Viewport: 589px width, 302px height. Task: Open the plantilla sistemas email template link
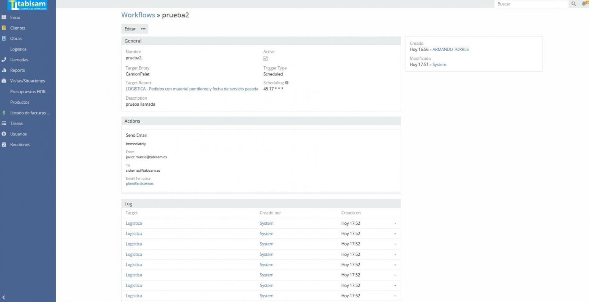click(139, 184)
